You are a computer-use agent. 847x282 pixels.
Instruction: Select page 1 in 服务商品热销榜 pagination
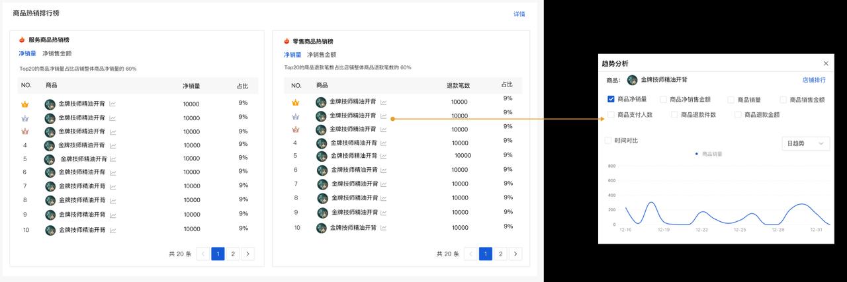218,254
